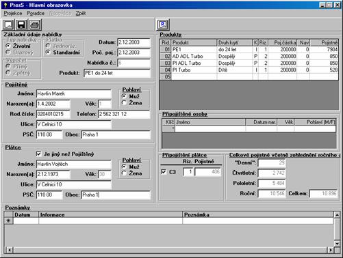Click the Telefon field
The image size is (343, 258).
click(x=124, y=114)
